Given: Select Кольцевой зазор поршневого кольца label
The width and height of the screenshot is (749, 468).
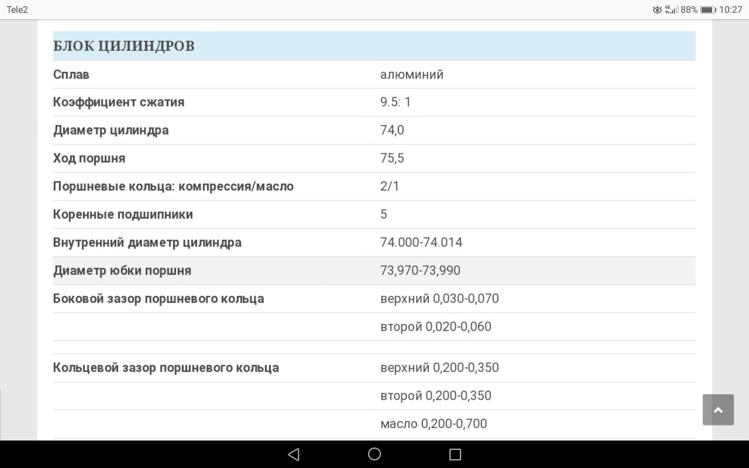Looking at the screenshot, I should point(166,367).
